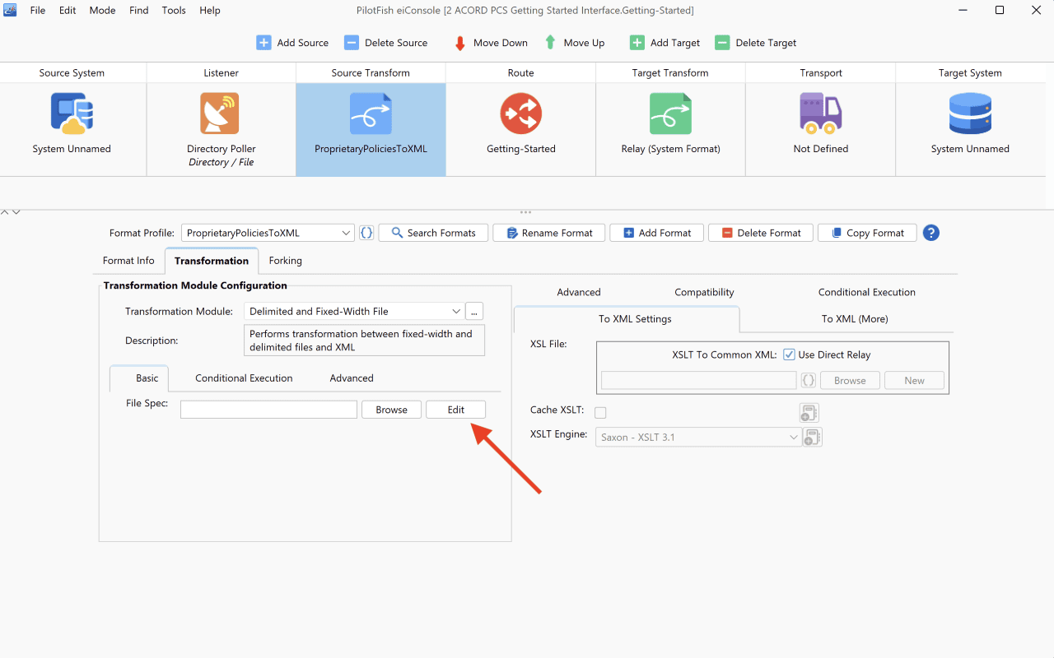Click the Move Up green arrow
1054x658 pixels.
[x=550, y=43]
